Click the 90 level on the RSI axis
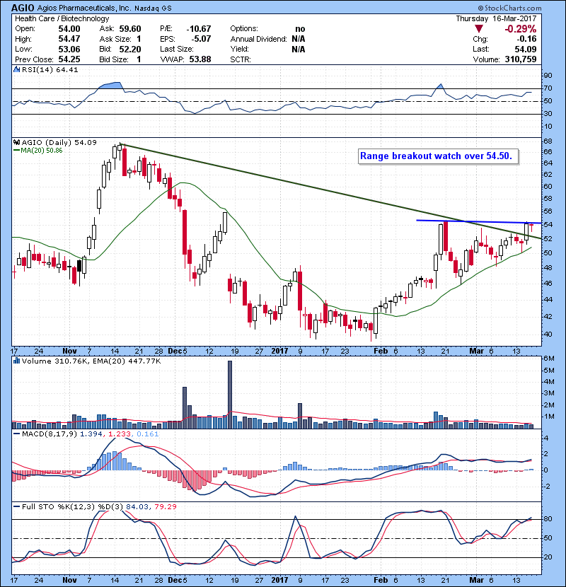 (x=548, y=75)
